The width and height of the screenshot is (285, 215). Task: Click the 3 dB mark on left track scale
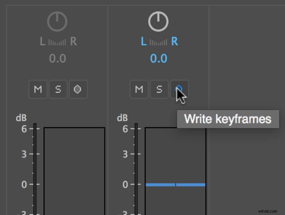click(24, 154)
